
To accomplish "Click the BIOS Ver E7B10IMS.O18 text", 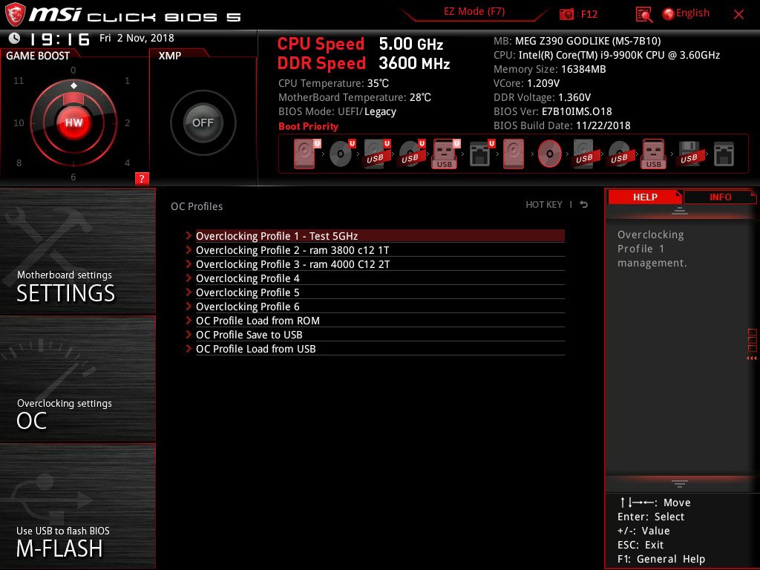I will 552,111.
